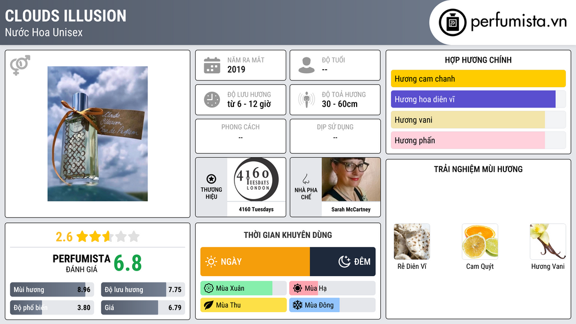Click the clock icon for Độ lưu hương

[x=212, y=100]
